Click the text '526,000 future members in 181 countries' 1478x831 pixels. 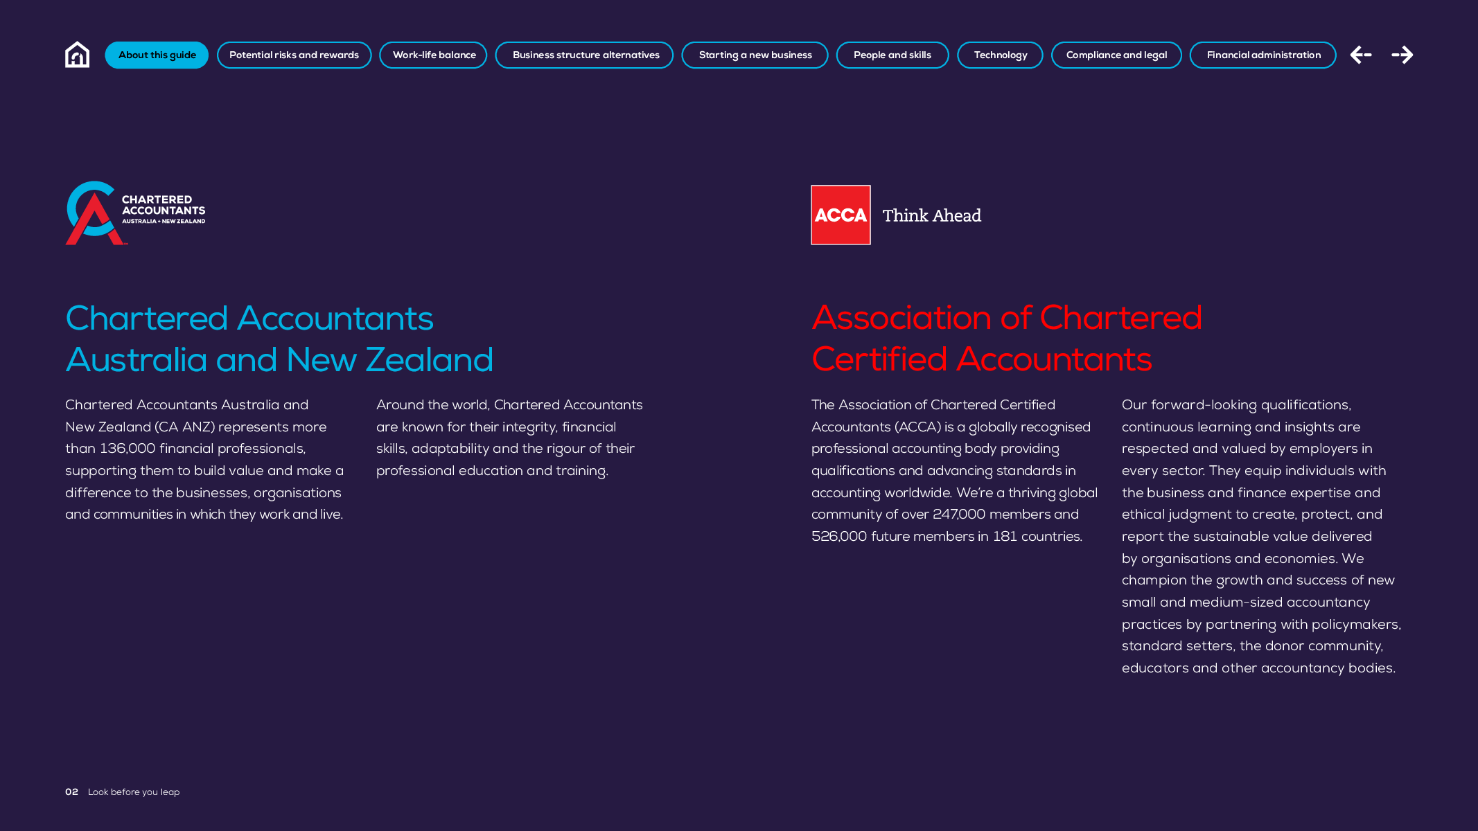pos(947,537)
